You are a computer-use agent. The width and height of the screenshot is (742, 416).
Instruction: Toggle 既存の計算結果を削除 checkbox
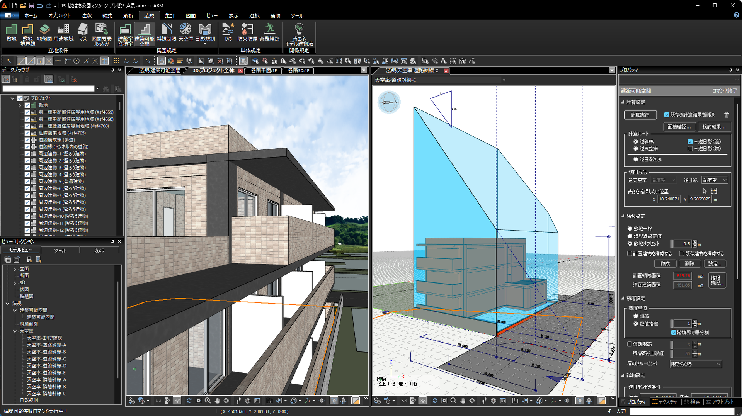coord(667,115)
